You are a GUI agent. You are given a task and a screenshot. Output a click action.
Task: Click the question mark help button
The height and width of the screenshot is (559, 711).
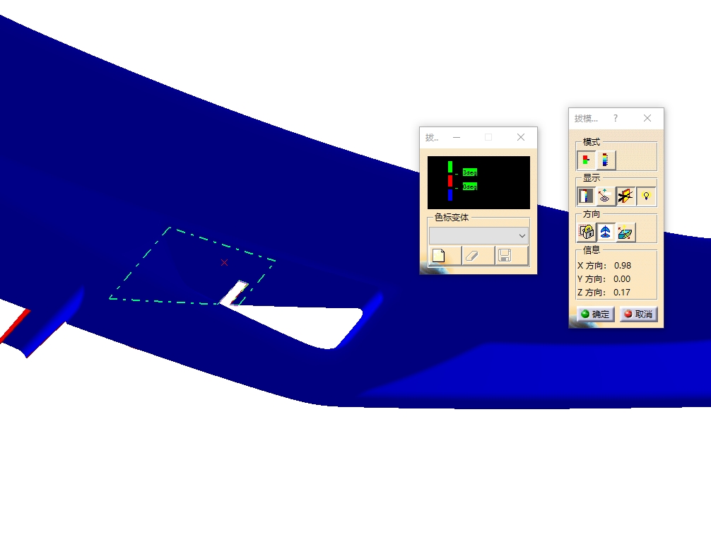[x=616, y=118]
